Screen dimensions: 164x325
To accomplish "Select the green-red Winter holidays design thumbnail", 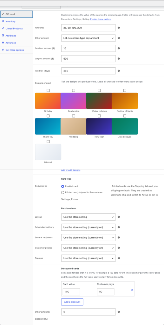I will coord(99,101).
